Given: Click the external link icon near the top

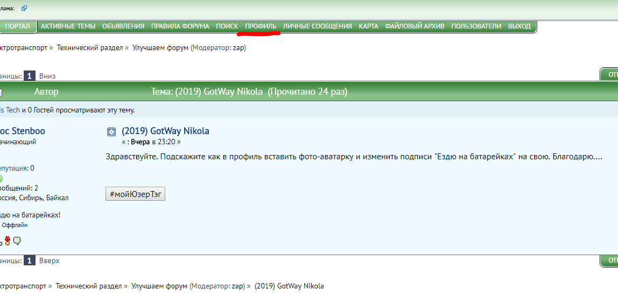Looking at the screenshot, I should coord(24,8).
